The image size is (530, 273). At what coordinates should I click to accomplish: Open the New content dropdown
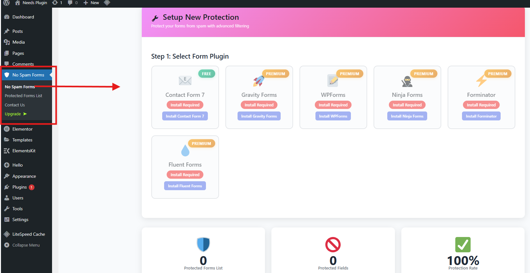(91, 3)
